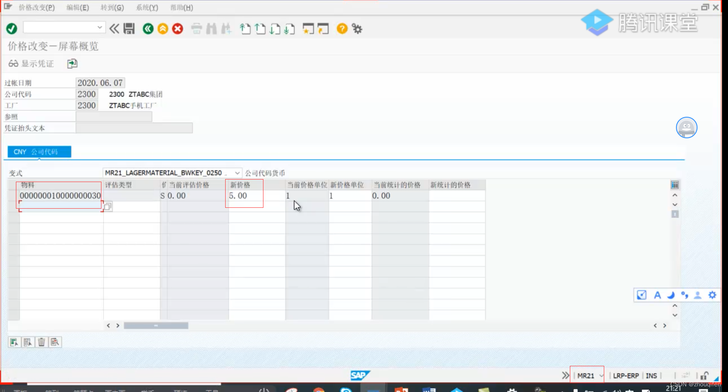Click the 显示凭证 display document button
This screenshot has height=392, width=728.
point(31,64)
